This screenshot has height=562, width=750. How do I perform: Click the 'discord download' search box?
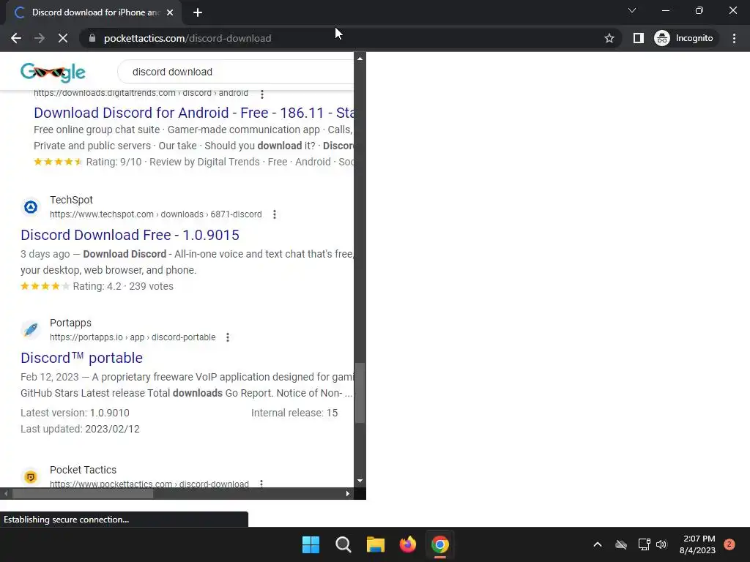click(x=237, y=72)
